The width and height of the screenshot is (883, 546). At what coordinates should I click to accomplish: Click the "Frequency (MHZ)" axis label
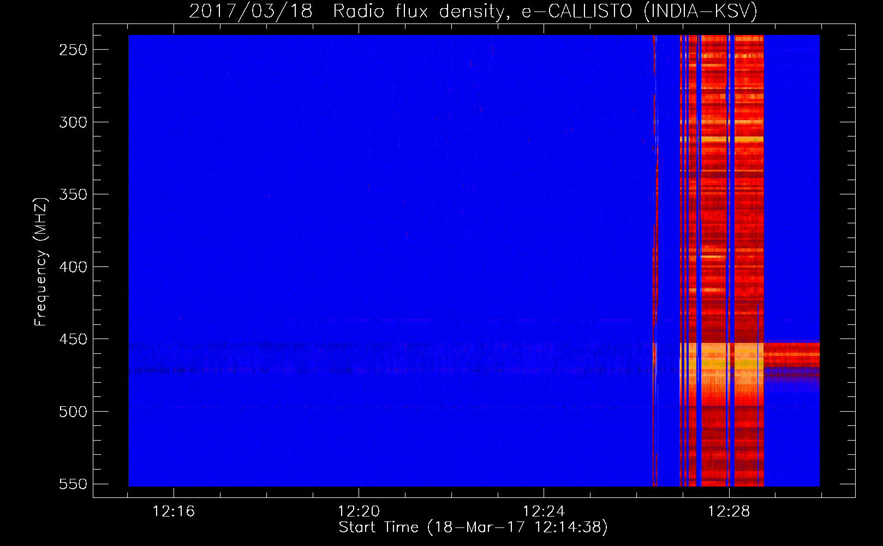41,262
